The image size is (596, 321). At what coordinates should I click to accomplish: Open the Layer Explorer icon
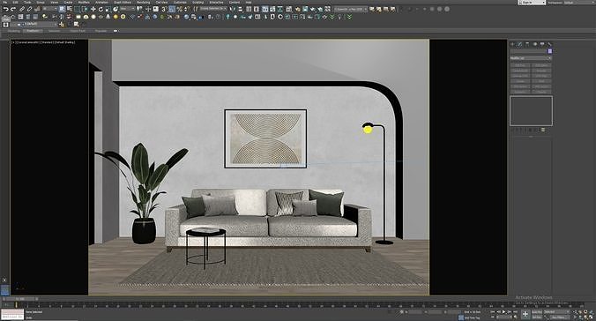pyautogui.click(x=257, y=9)
